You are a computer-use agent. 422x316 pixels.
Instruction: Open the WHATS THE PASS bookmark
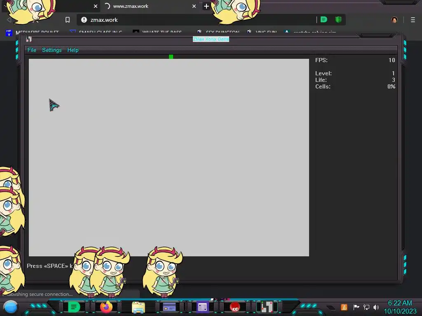coord(157,32)
